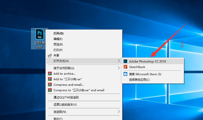The width and height of the screenshot is (203, 120).
Task: Click WinRAR icon for Compress to rar and email
Action: 50,90
